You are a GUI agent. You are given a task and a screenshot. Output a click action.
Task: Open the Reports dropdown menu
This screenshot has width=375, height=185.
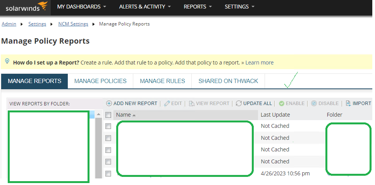198,7
